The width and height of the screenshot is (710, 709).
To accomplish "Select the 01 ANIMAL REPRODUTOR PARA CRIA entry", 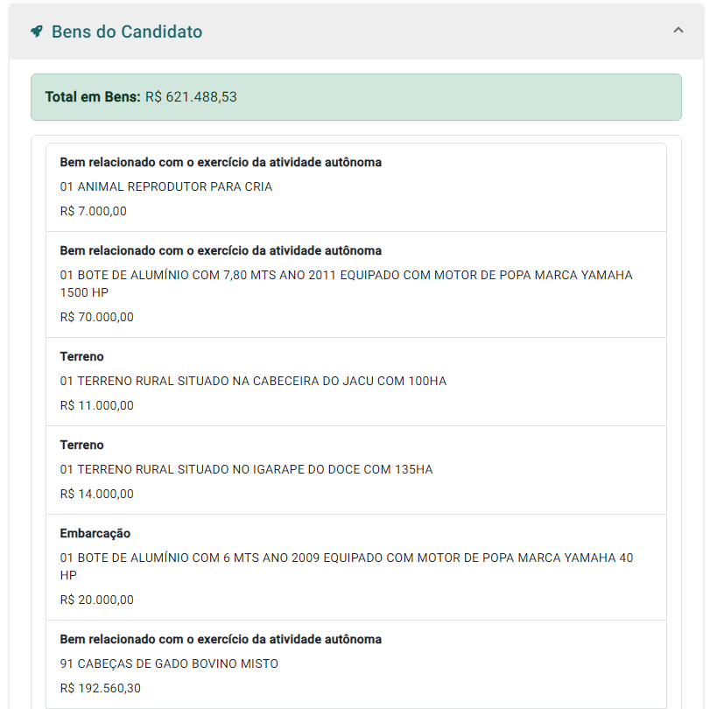I will (166, 186).
